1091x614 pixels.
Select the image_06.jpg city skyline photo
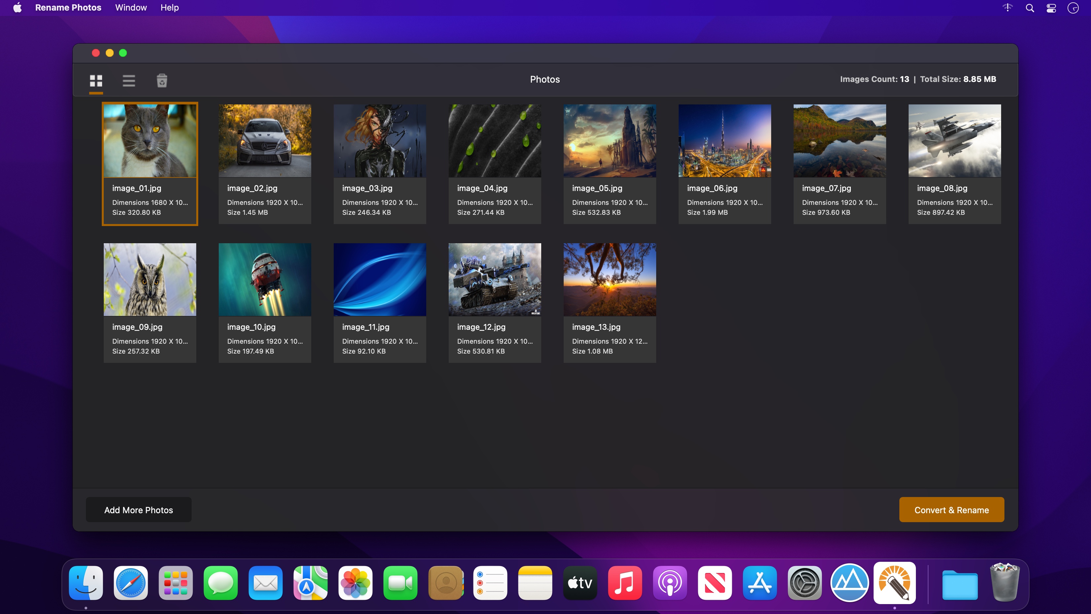724,141
